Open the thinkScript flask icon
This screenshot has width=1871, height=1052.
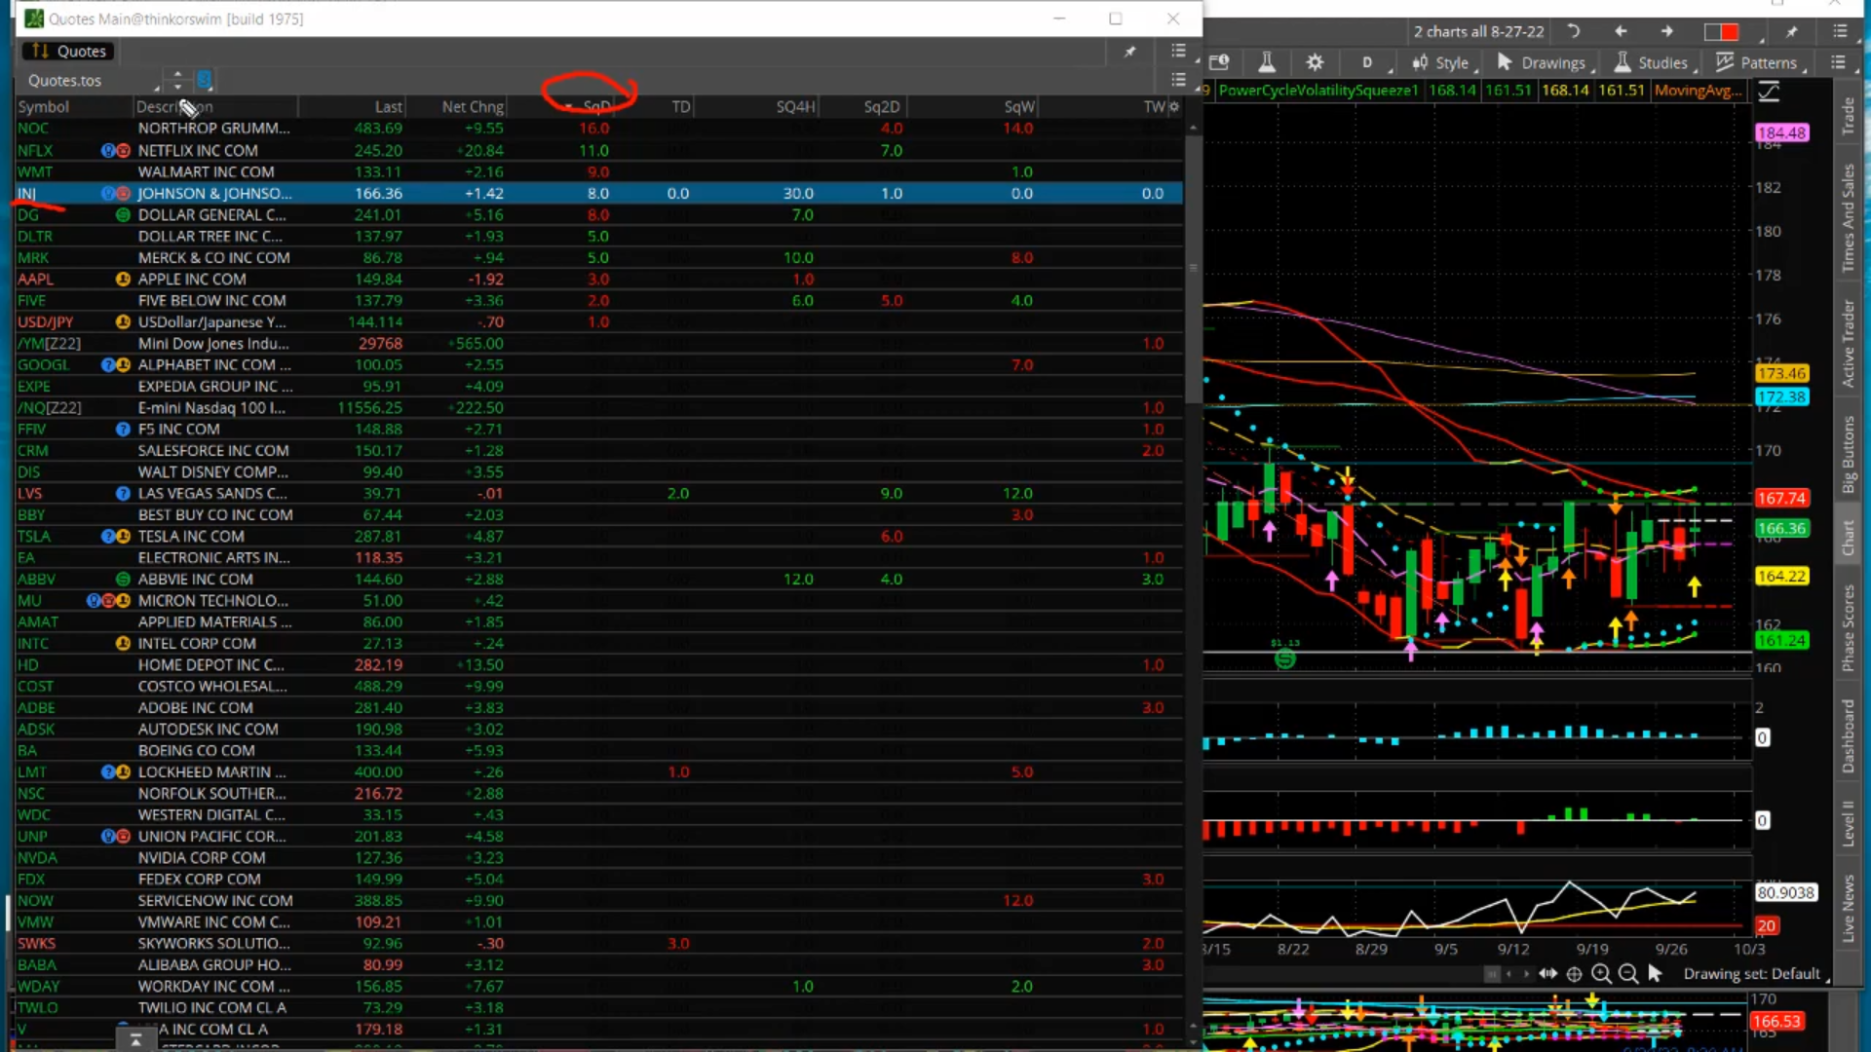pyautogui.click(x=1267, y=62)
